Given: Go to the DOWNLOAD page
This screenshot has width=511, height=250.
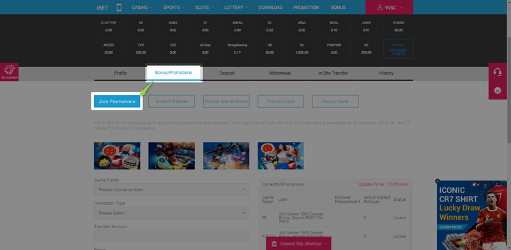Looking at the screenshot, I should point(270,8).
